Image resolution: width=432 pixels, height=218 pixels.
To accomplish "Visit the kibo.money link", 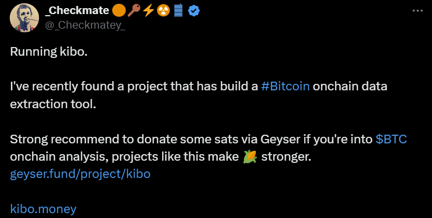I will point(44,209).
